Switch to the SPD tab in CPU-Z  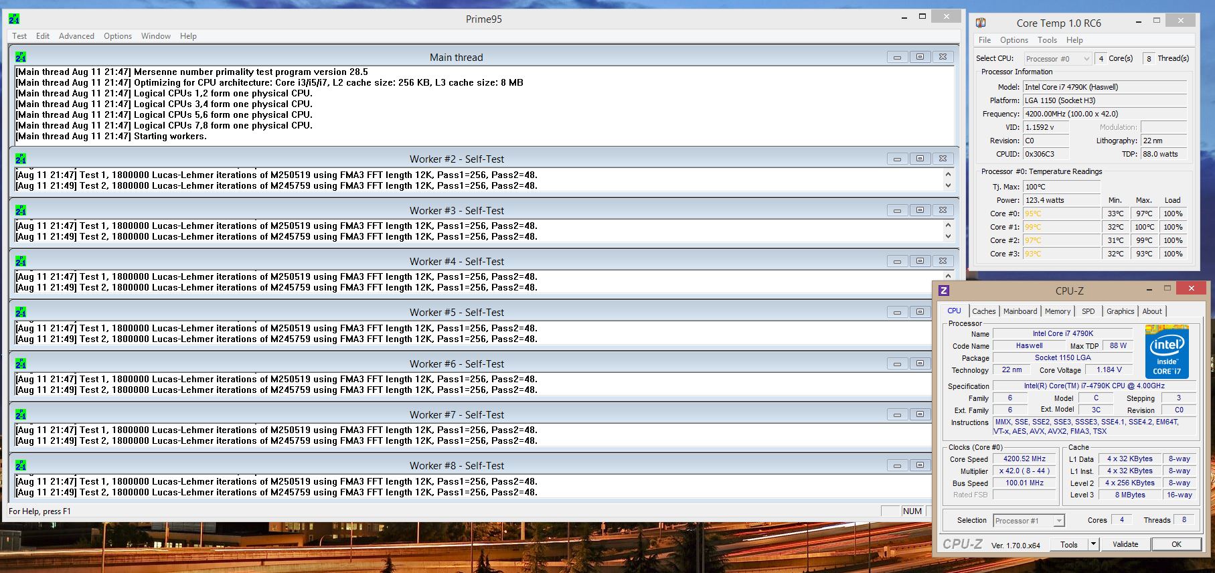point(1088,311)
